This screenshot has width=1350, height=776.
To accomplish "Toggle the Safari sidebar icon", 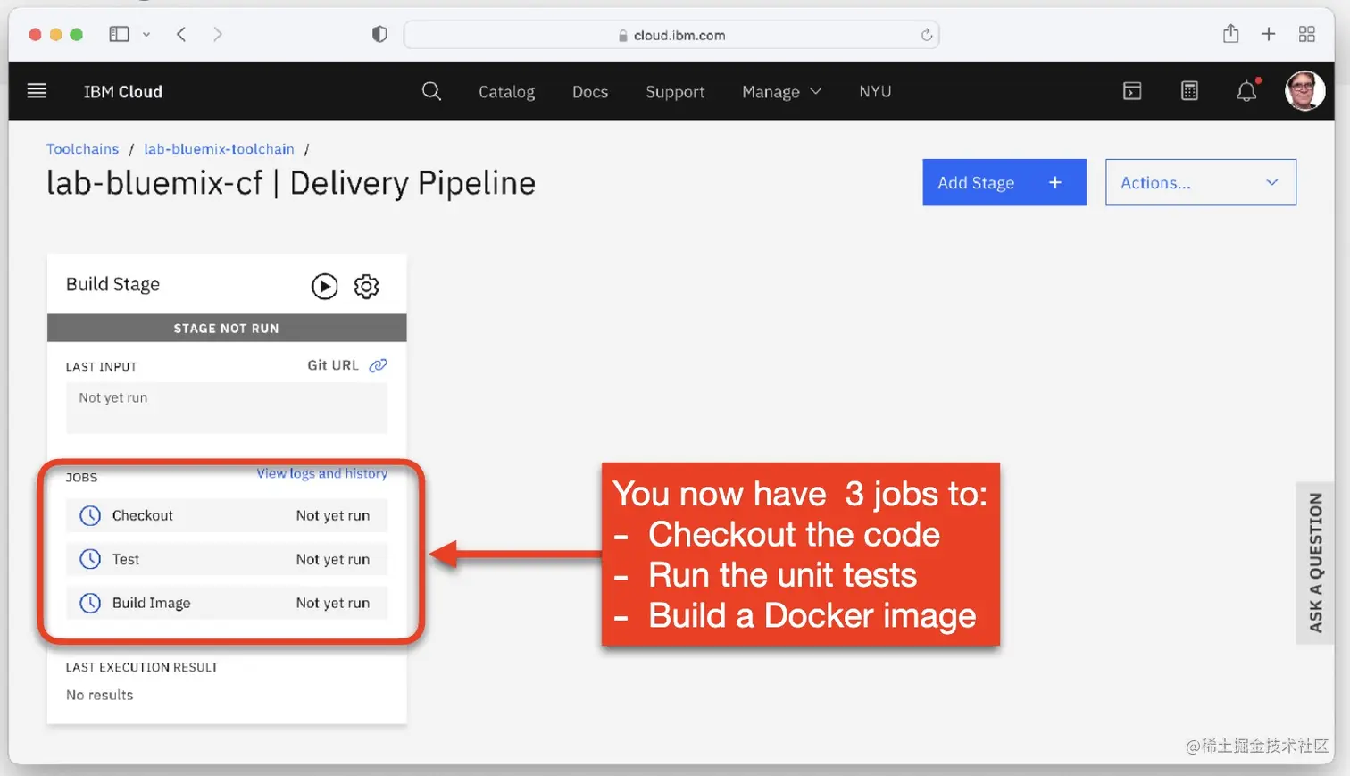I will point(119,34).
